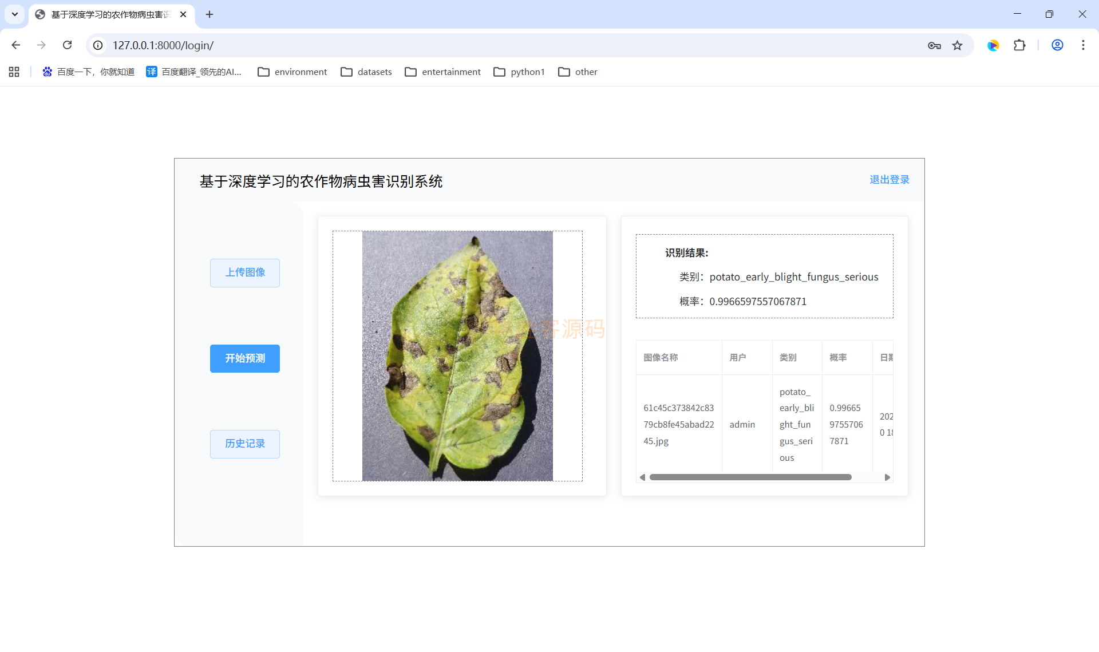Image resolution: width=1099 pixels, height=652 pixels.
Task: Open the 历史记录 history button
Action: click(244, 444)
